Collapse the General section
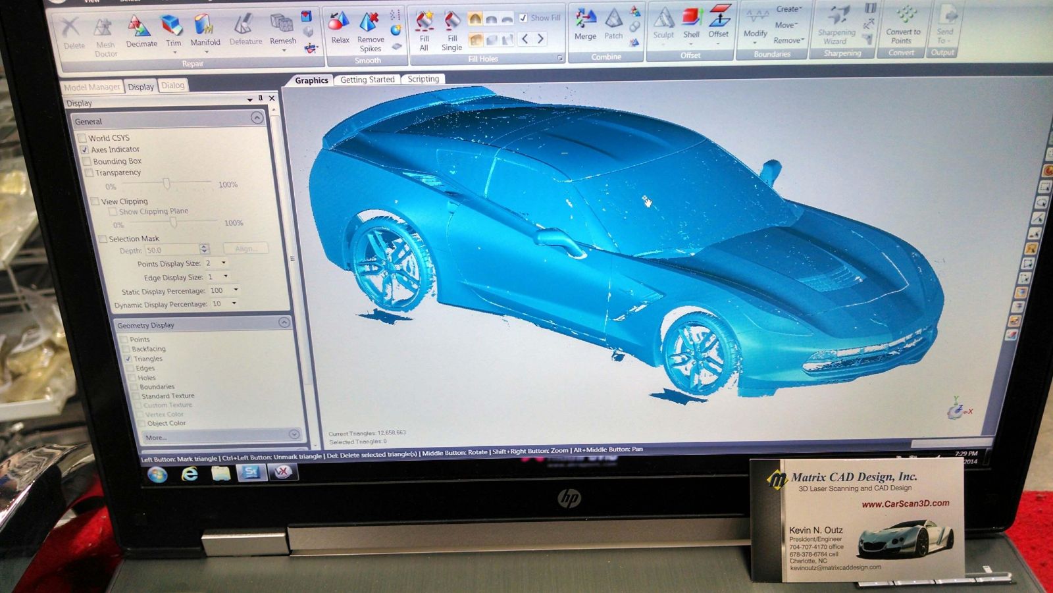The image size is (1053, 593). [x=257, y=118]
